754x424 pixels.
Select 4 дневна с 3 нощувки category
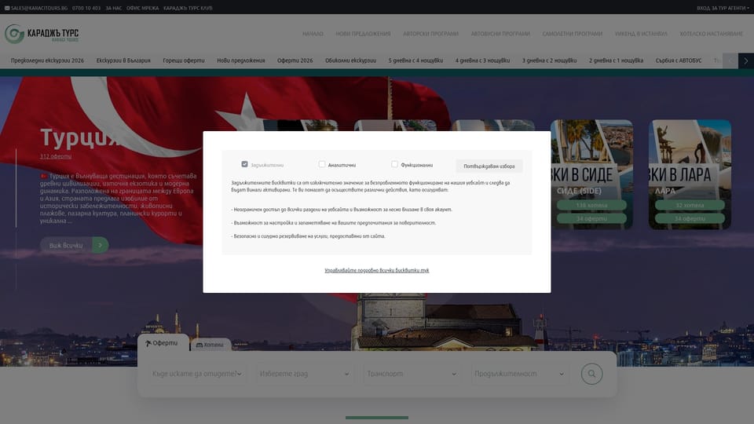click(482, 60)
